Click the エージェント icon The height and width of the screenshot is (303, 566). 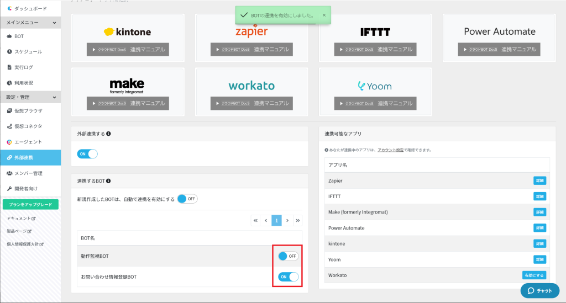pyautogui.click(x=9, y=142)
